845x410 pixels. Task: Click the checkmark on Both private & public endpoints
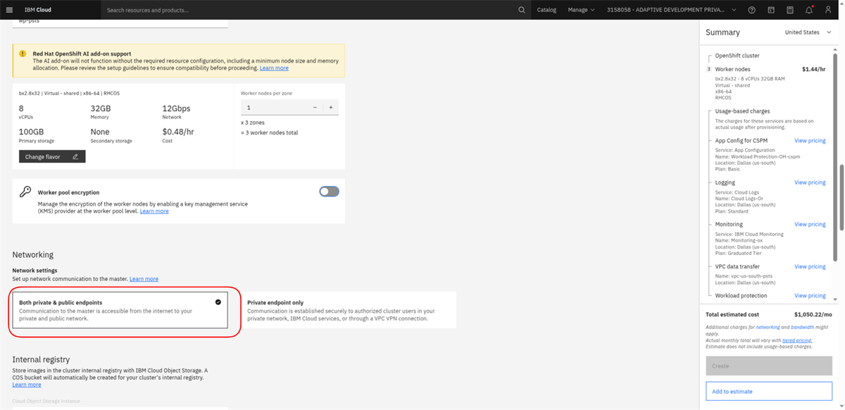pyautogui.click(x=218, y=302)
